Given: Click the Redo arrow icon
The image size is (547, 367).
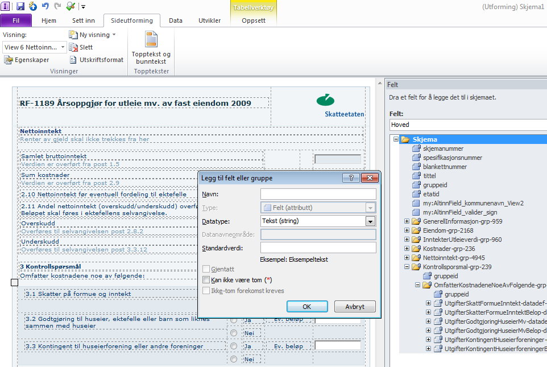Looking at the screenshot, I should coord(57,6).
